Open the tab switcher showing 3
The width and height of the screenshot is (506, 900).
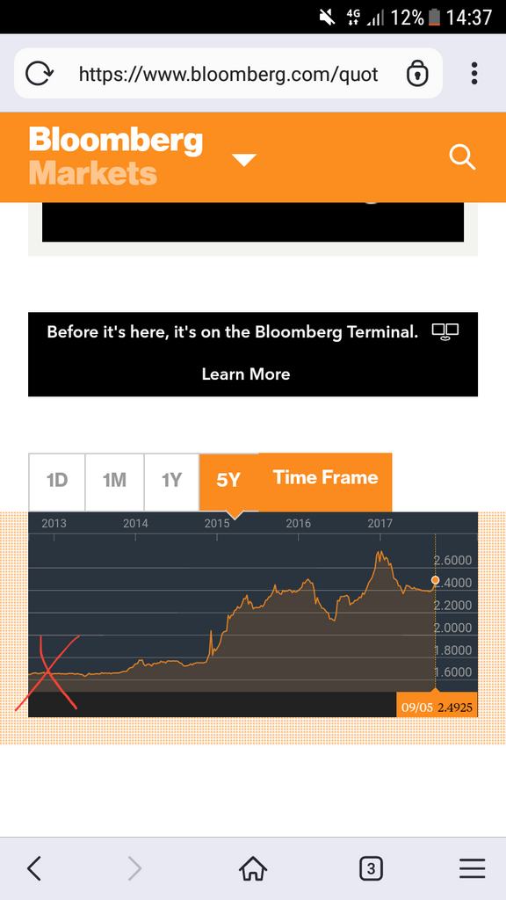371,868
